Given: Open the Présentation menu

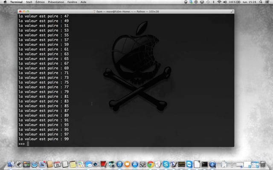Looking at the screenshot, I should tap(56, 2).
